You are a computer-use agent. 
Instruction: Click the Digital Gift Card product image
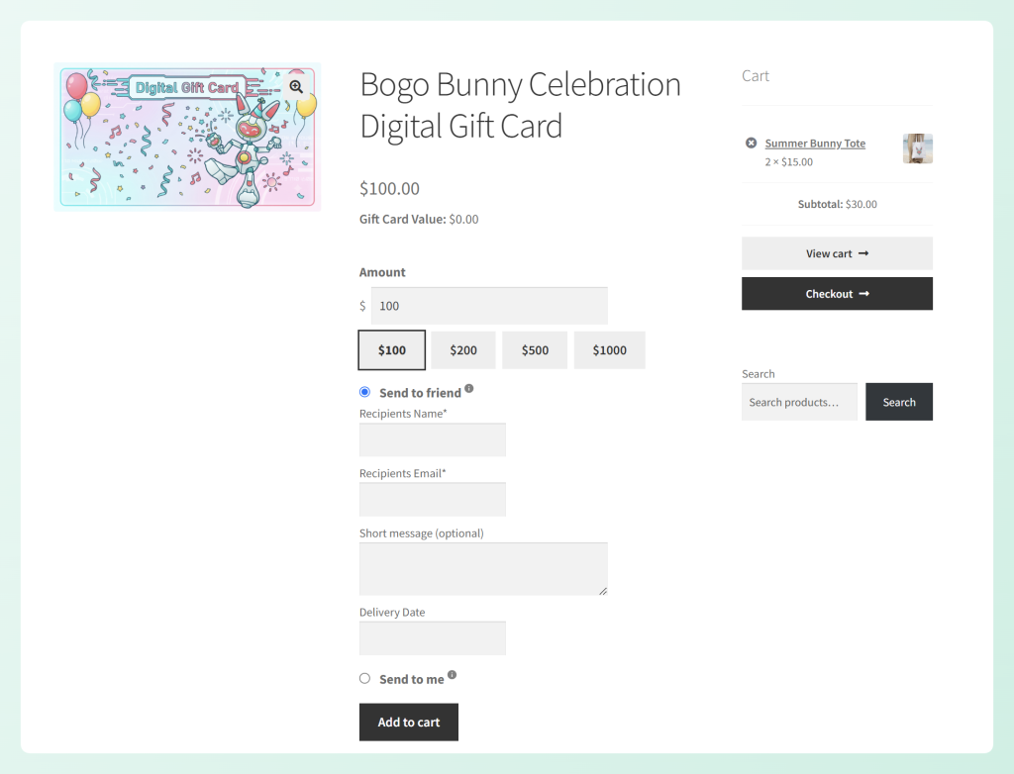click(x=187, y=137)
